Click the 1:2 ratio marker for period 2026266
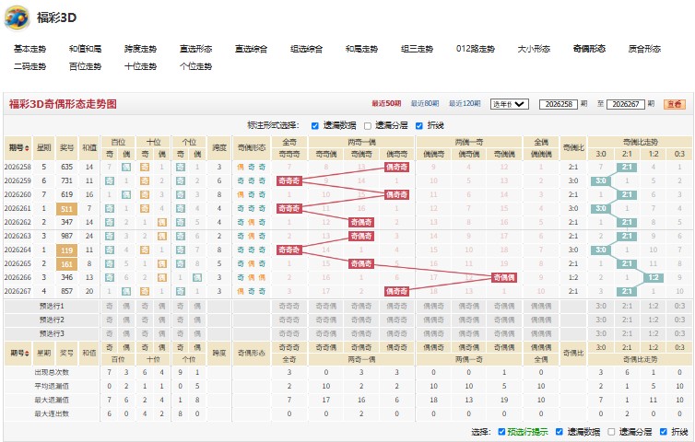Image resolution: width=695 pixels, height=442 pixels. 654,278
